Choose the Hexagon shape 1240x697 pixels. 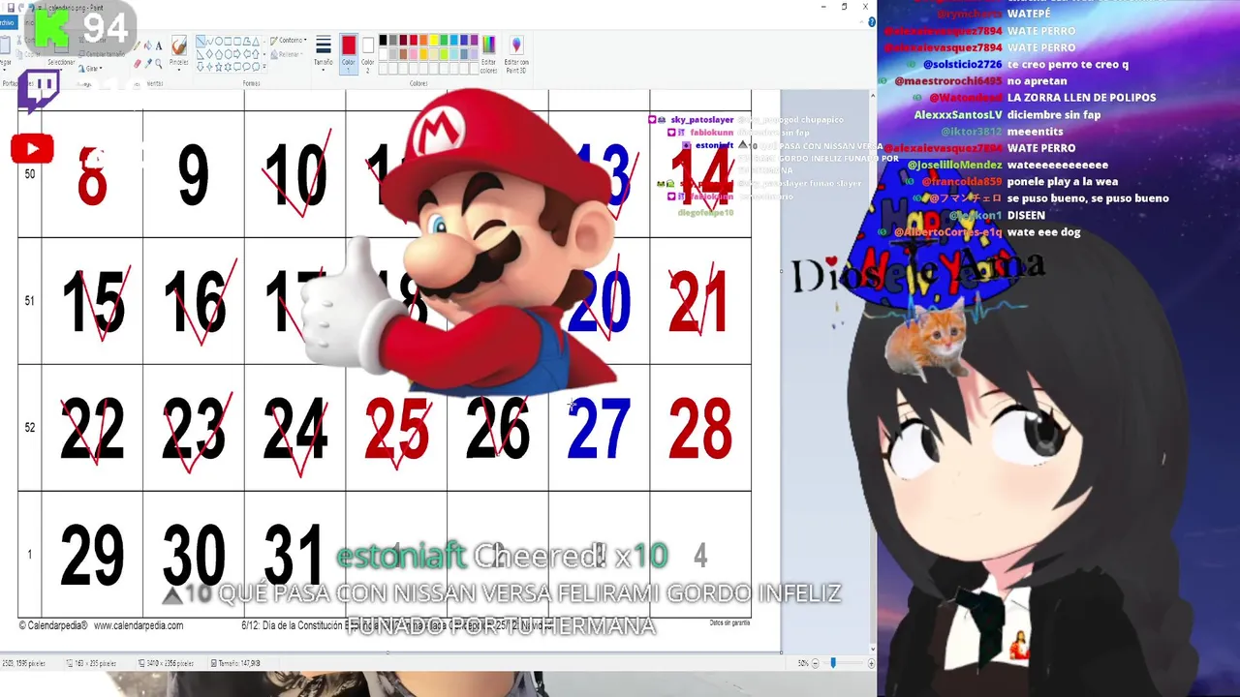tap(228, 54)
